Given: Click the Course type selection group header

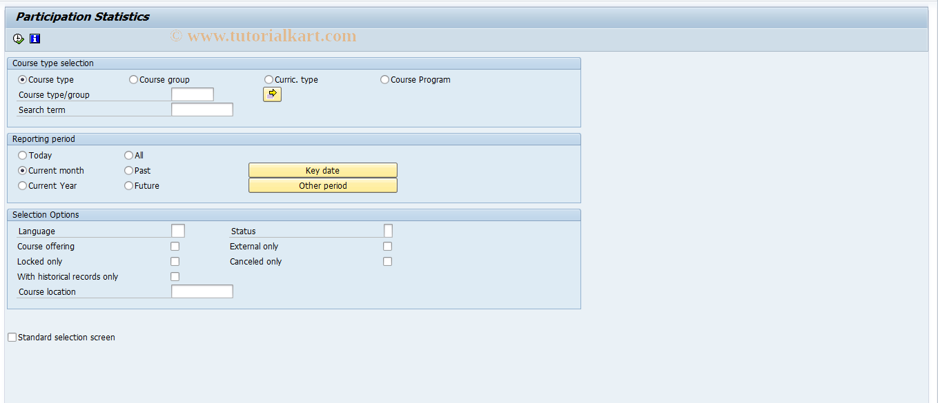Looking at the screenshot, I should coord(53,63).
